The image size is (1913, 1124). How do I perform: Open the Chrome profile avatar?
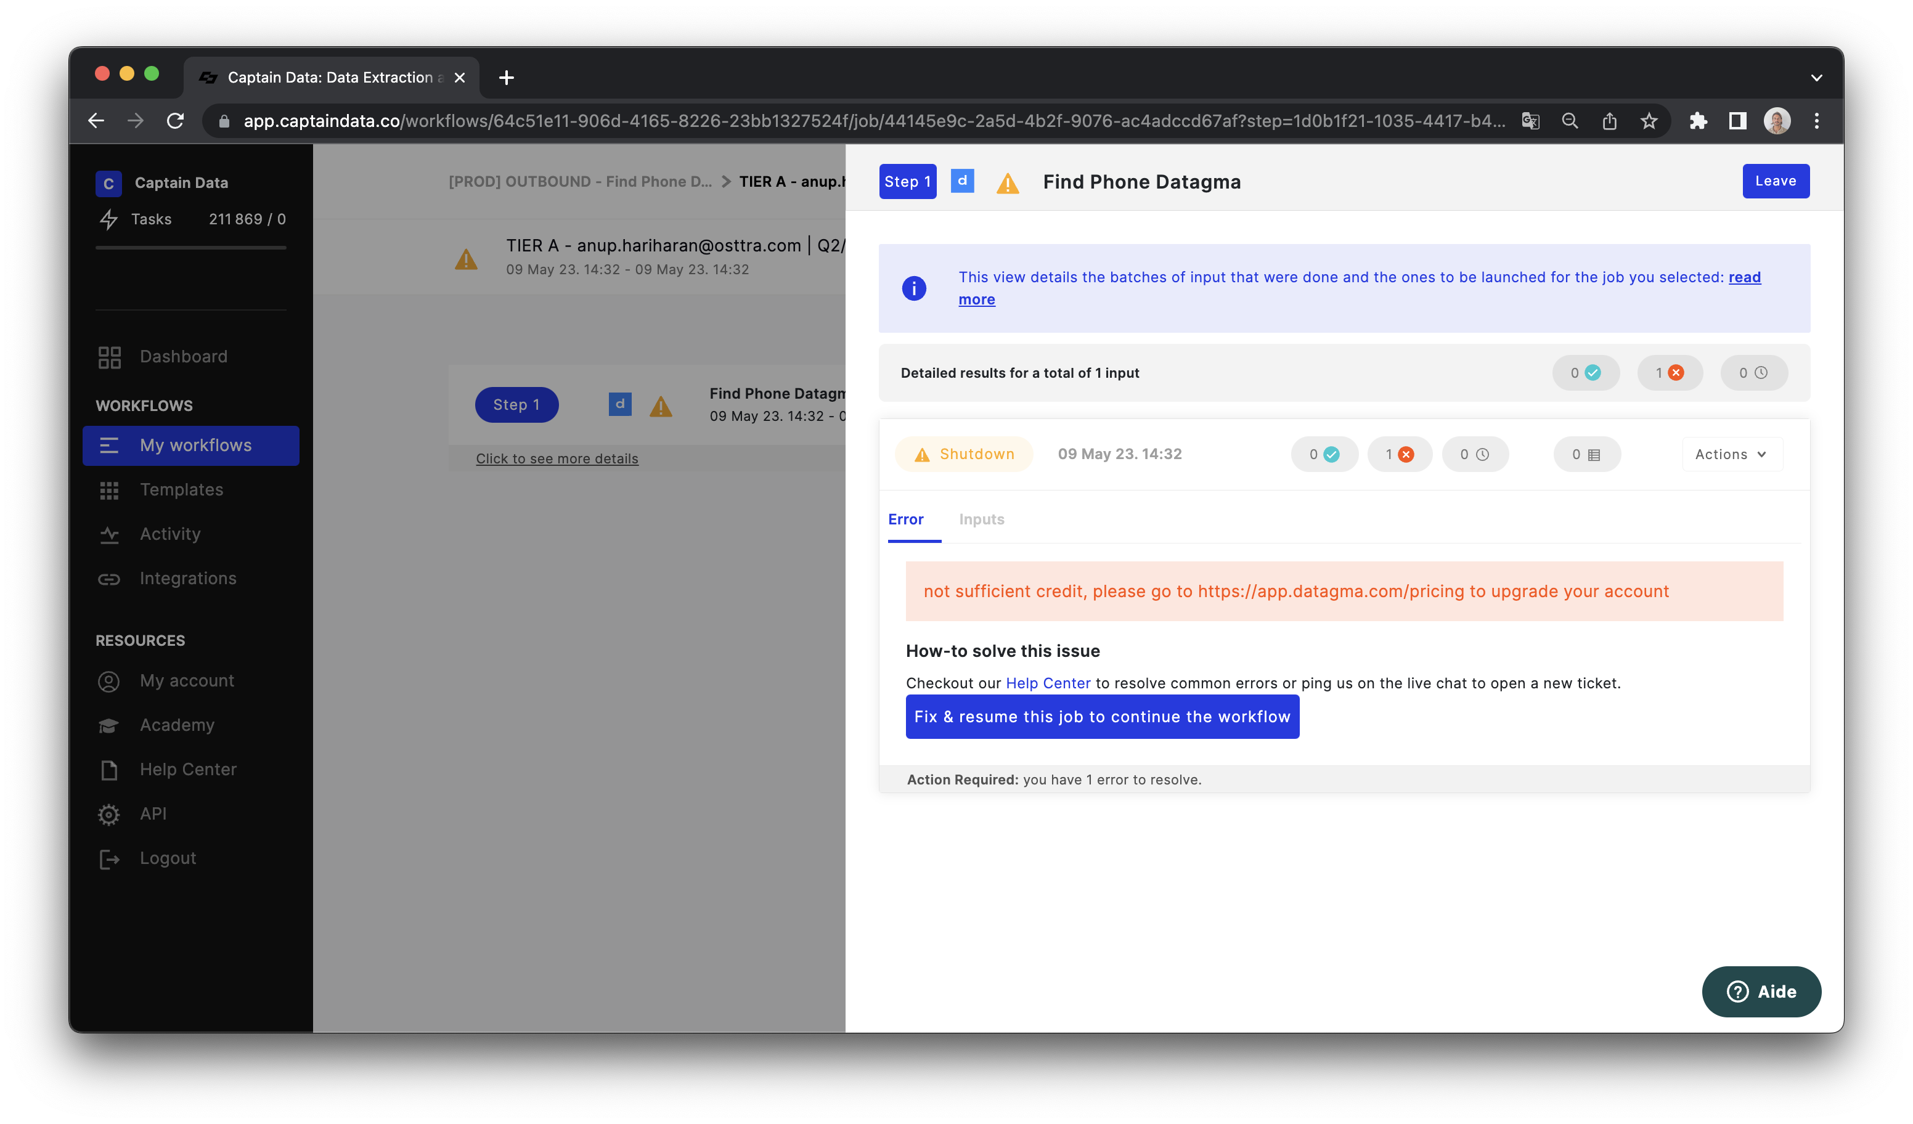point(1777,121)
